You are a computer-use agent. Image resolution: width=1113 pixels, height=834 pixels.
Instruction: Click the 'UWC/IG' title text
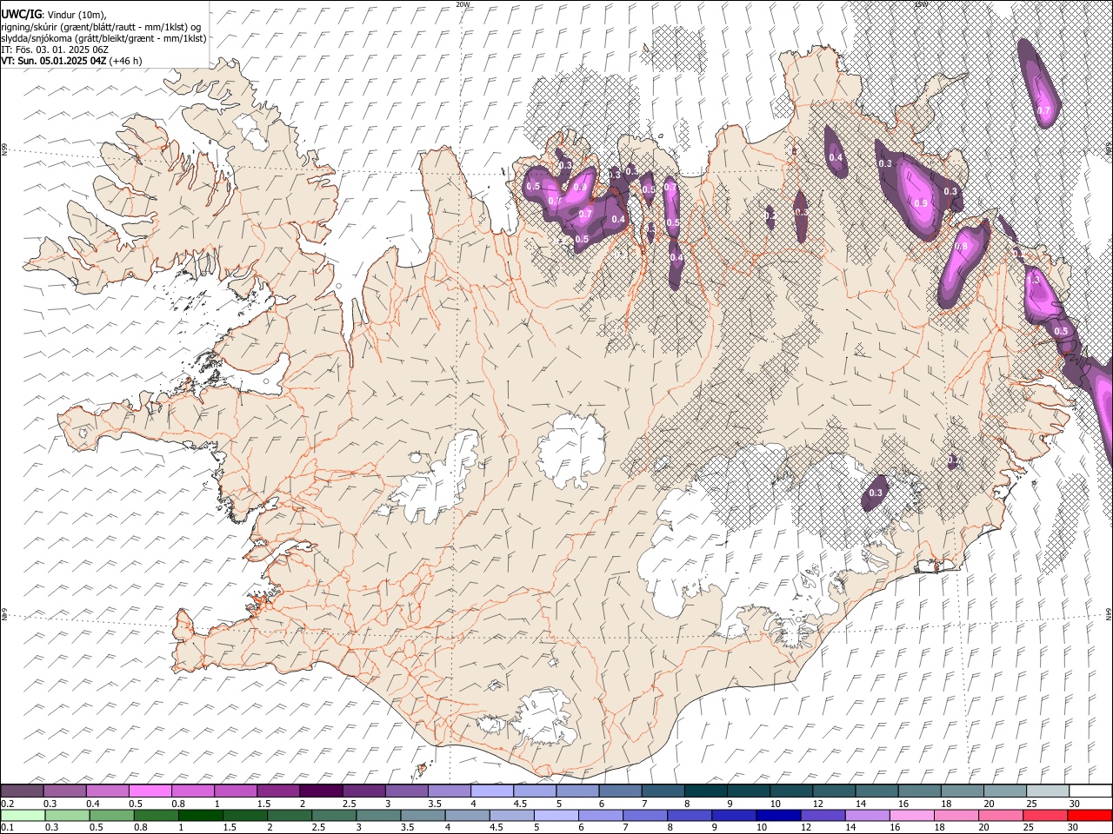coord(21,14)
